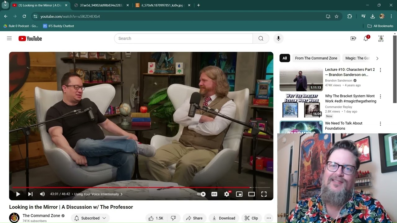This screenshot has width=397, height=223.
Task: Open options for the Lecture #10 video
Action: (x=380, y=70)
